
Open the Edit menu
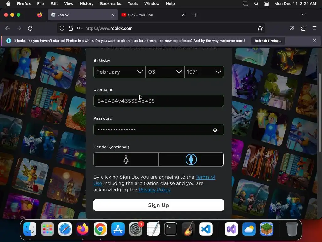click(x=54, y=4)
